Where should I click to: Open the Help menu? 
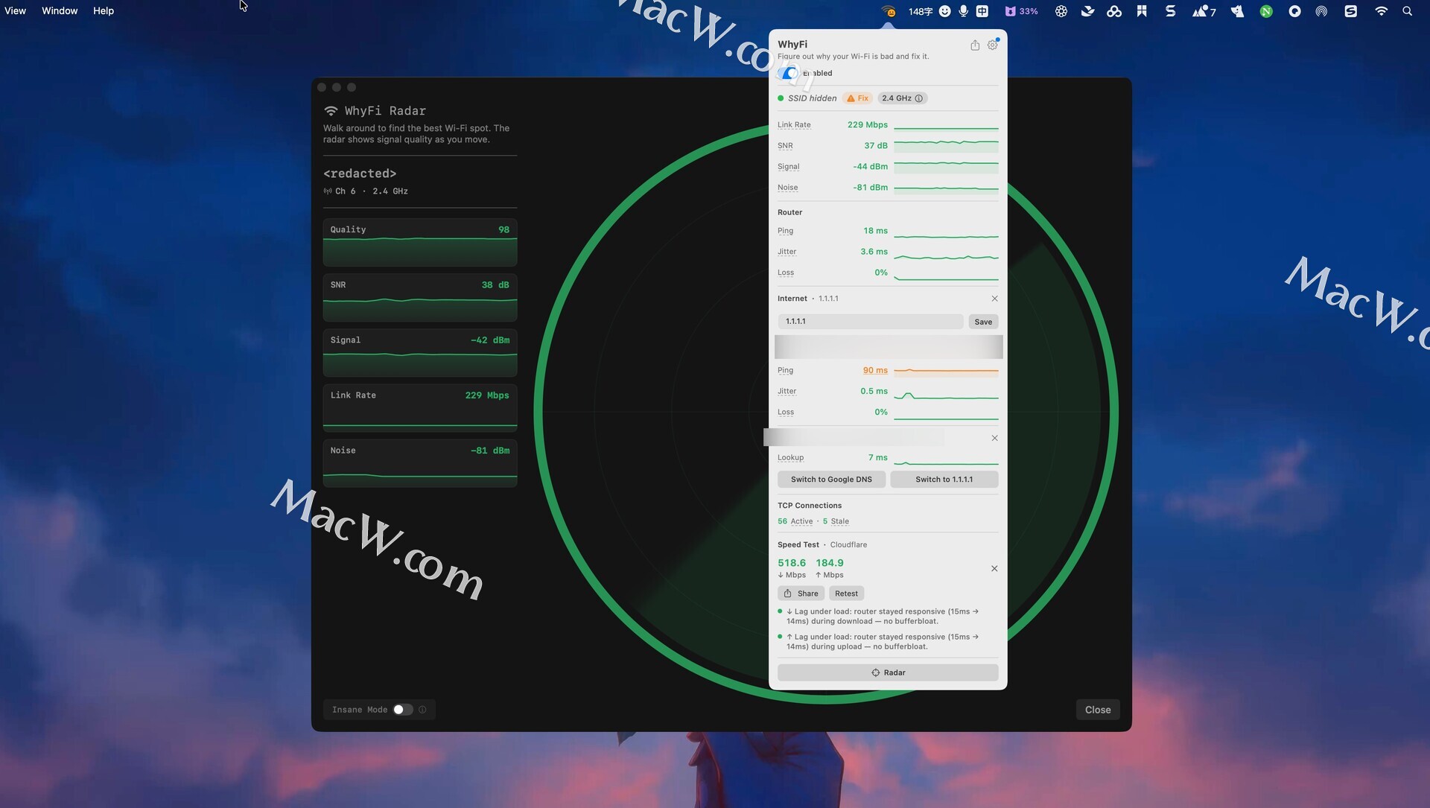104,11
